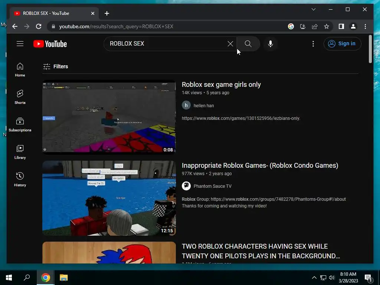The image size is (380, 285).
Task: Open Phantom Sauce TV channel avatar
Action: tap(186, 186)
